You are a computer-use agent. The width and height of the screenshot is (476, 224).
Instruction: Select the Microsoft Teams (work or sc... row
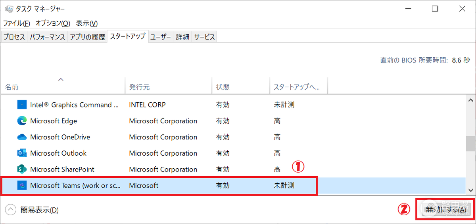click(x=233, y=185)
